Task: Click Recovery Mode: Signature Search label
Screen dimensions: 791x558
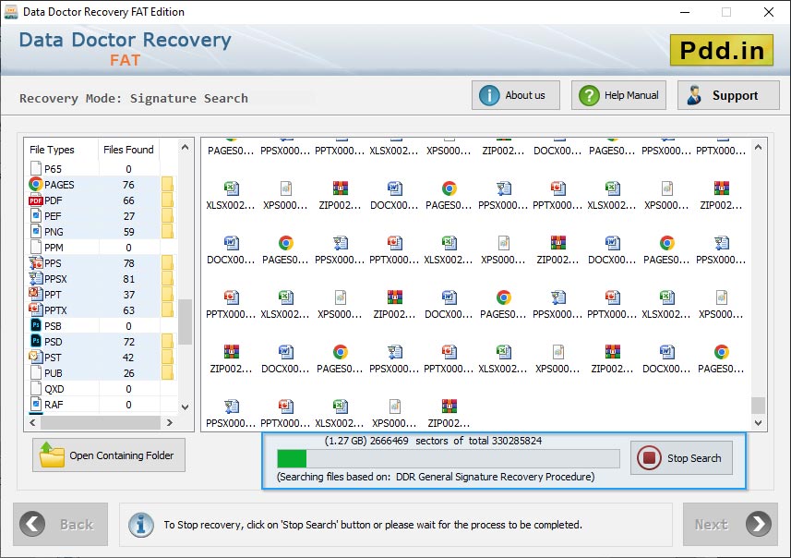Action: [134, 98]
